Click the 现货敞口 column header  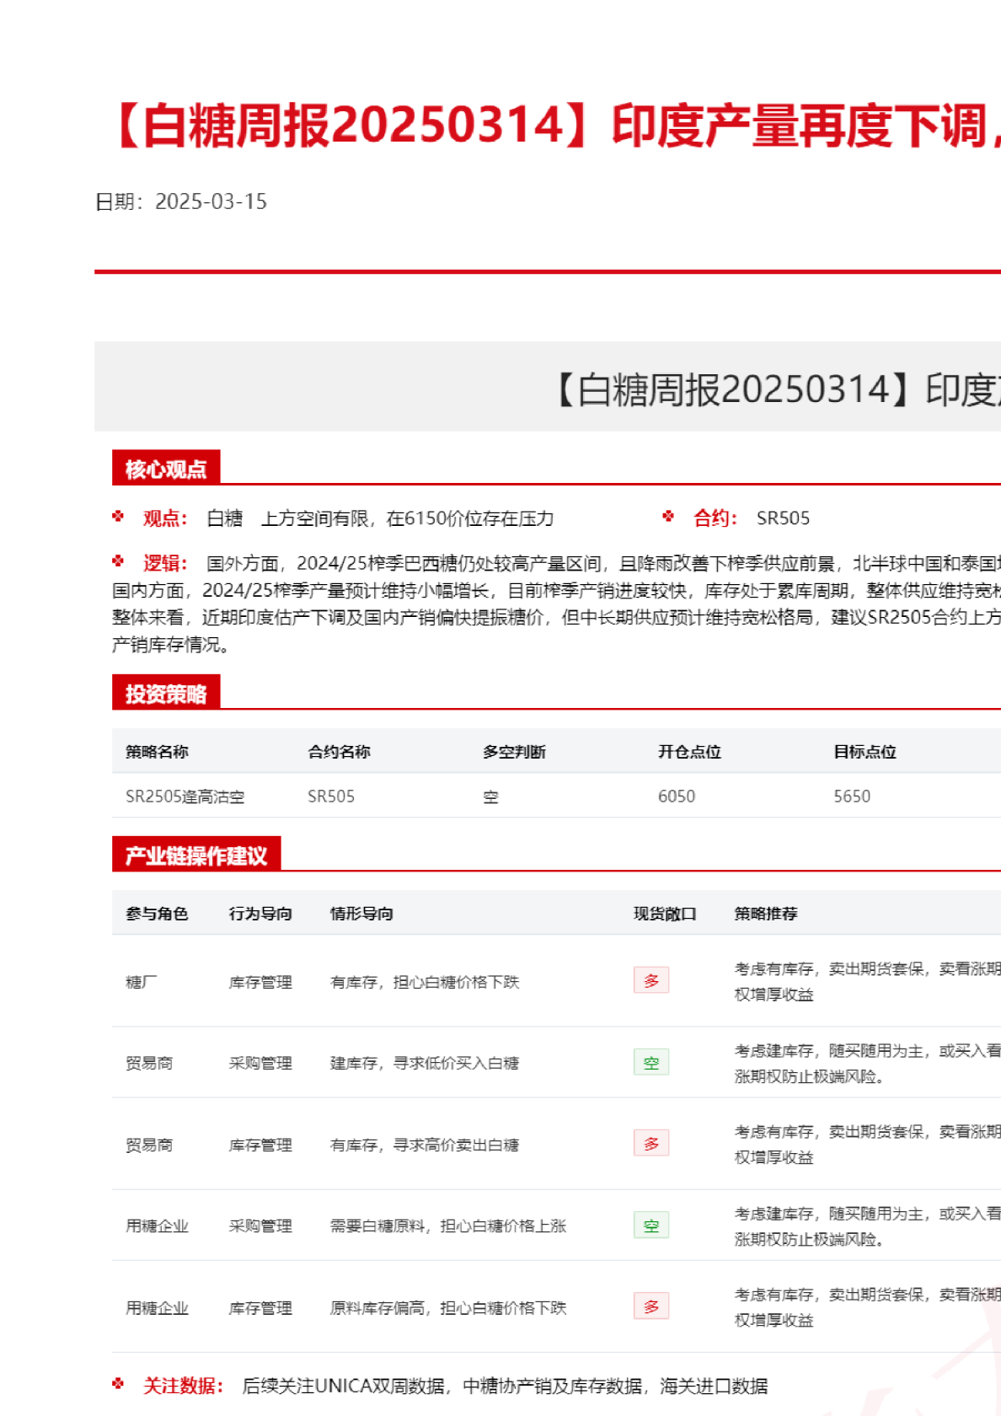coord(665,914)
